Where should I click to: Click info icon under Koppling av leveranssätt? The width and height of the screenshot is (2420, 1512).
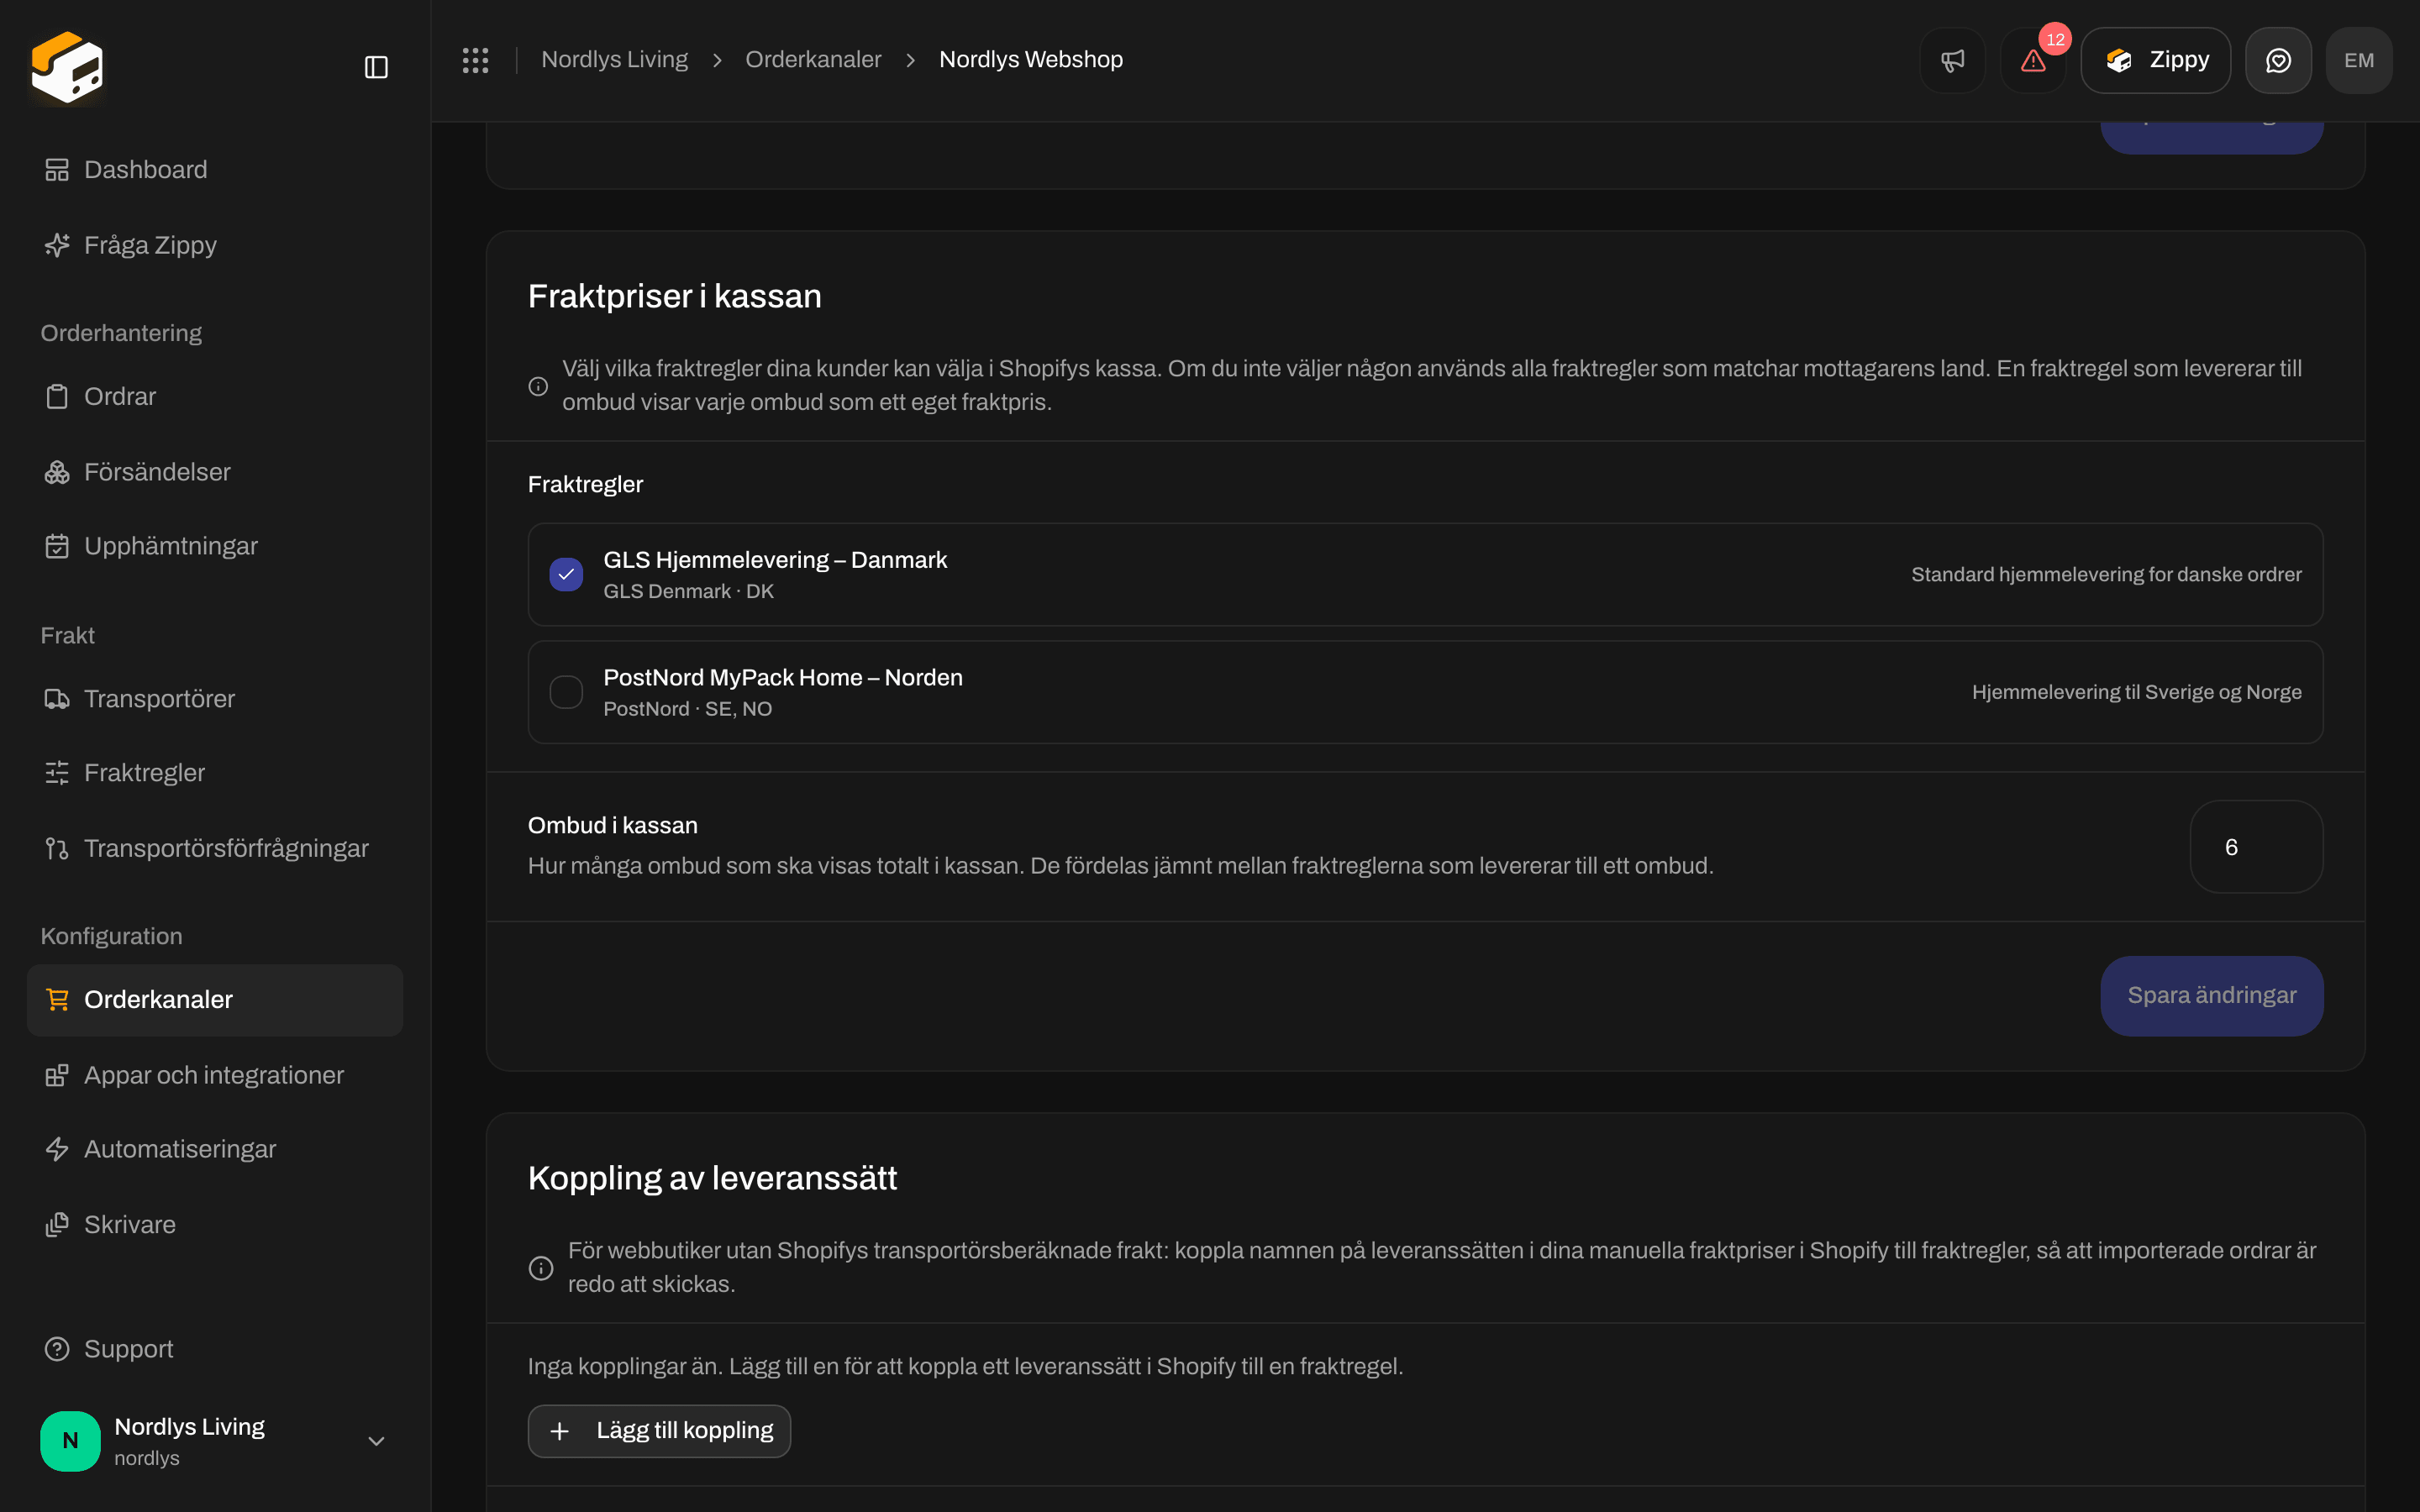541,1267
